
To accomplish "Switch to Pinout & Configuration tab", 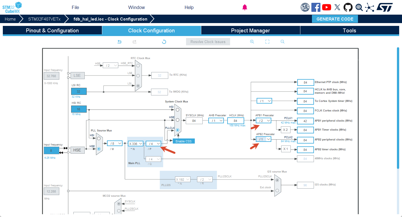I will tap(52, 30).
